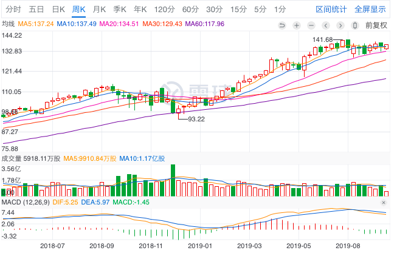
Task: Select the 60分 interval tab
Action: (191, 10)
